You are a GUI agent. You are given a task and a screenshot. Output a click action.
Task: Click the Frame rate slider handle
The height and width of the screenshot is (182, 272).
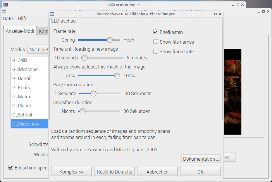(110, 40)
